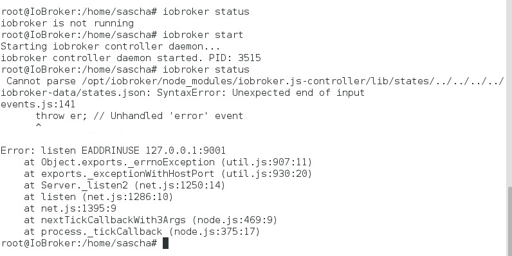Click the 'Object.exports._errnoException' stack line

(x=168, y=162)
